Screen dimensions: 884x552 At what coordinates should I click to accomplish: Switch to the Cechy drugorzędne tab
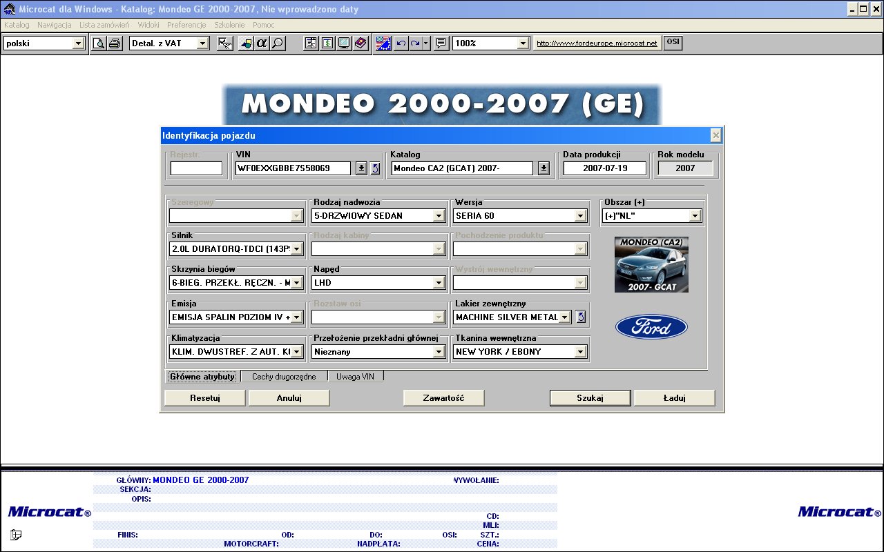tap(284, 377)
